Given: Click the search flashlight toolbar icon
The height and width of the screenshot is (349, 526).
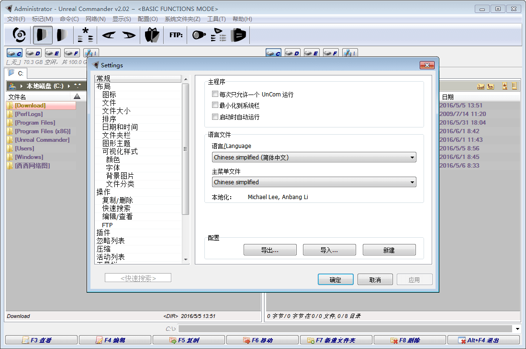Looking at the screenshot, I should click(x=199, y=35).
